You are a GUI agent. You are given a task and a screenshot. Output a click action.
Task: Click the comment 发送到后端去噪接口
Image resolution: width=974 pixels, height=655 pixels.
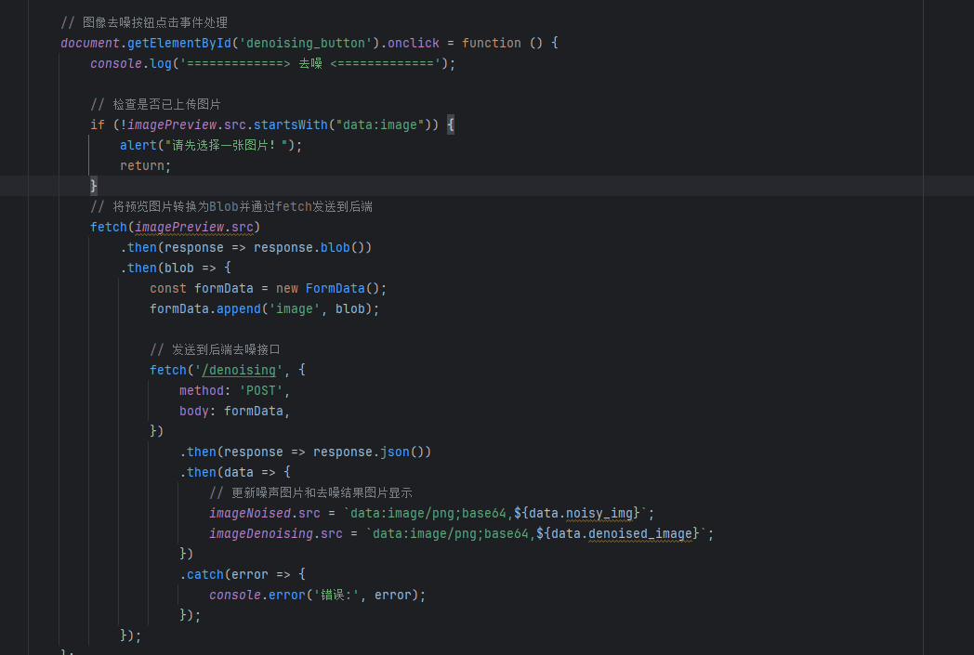(215, 349)
